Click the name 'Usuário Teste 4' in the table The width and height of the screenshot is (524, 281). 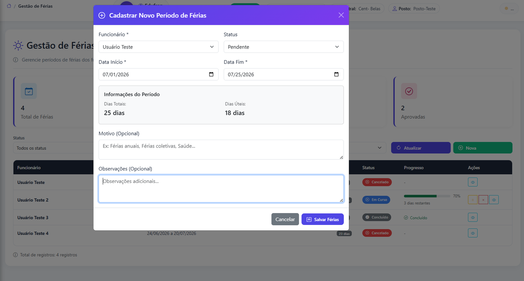pyautogui.click(x=33, y=233)
